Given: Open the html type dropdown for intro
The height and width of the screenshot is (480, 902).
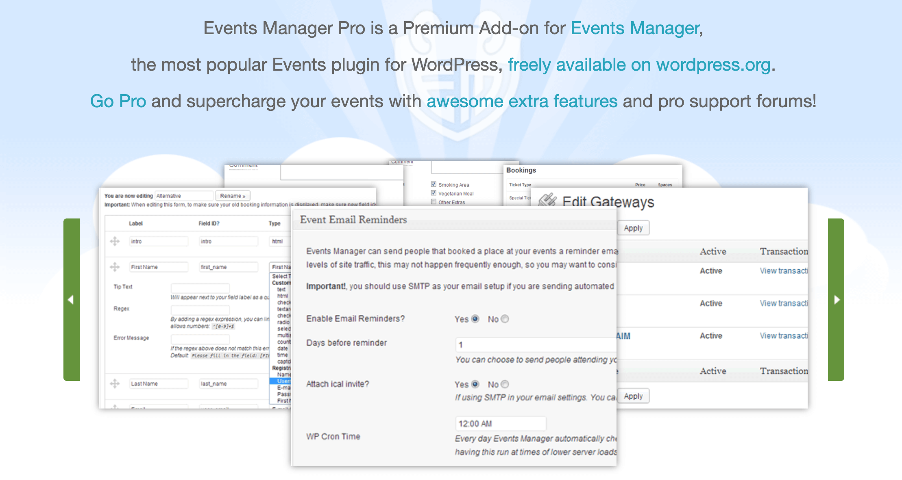Looking at the screenshot, I should tap(281, 241).
